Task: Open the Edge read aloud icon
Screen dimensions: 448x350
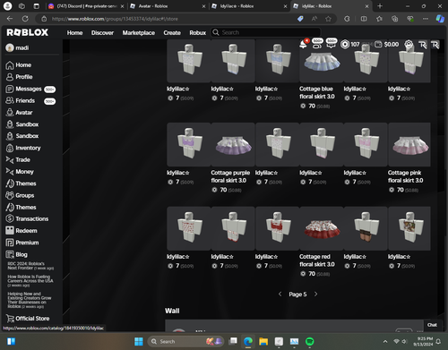Action: tap(314, 19)
